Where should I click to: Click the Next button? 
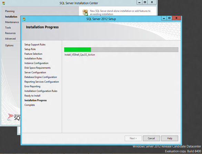133,138
